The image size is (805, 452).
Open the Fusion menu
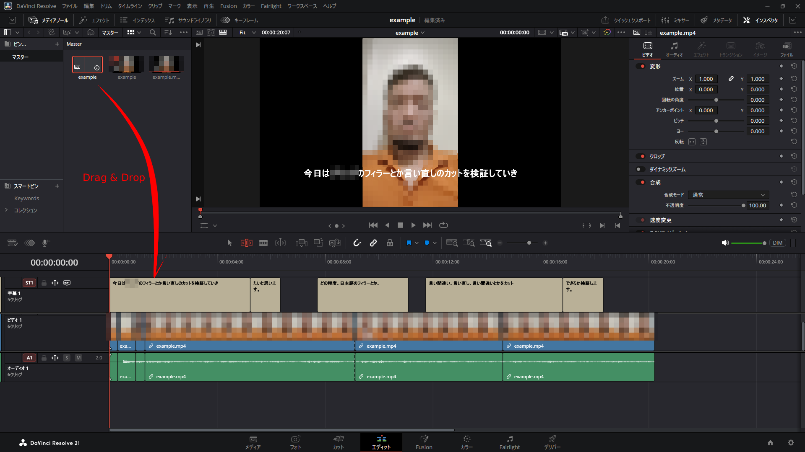point(228,6)
